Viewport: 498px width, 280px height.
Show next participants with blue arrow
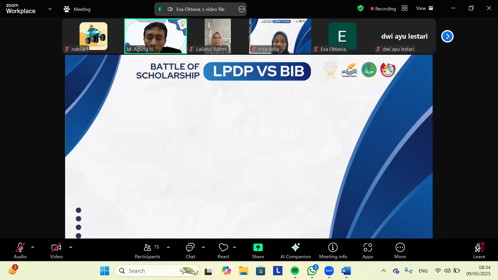447,36
